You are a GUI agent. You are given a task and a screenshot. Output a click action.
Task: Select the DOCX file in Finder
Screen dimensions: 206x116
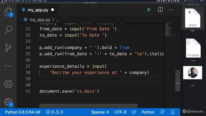point(192,18)
